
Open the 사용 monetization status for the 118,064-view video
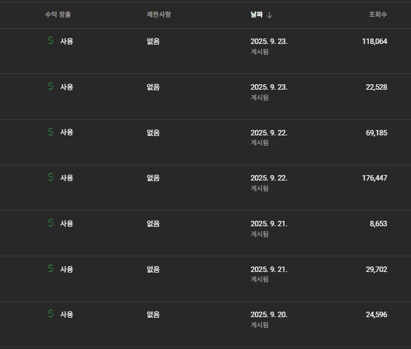click(x=66, y=42)
